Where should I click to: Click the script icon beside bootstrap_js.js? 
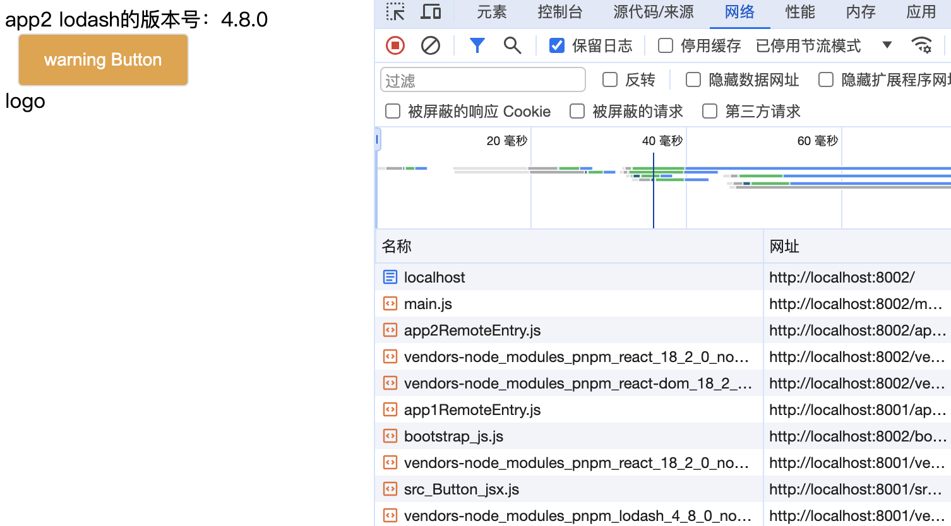coord(390,436)
